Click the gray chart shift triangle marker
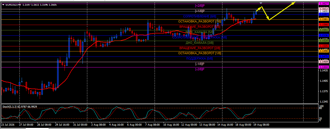 tap(261, 3)
